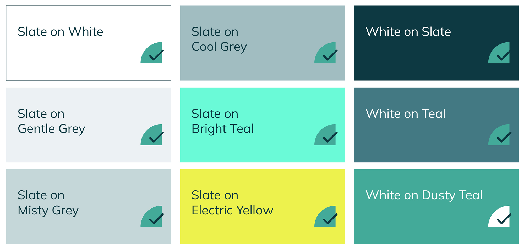Click the checkmark icon on White on Teal
Screen dimensions: 524x249
pyautogui.click(x=504, y=137)
